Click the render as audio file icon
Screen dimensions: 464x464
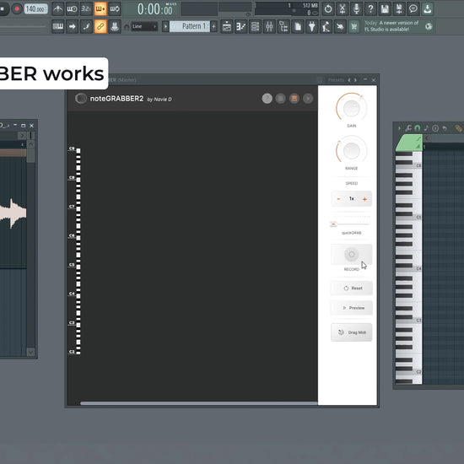[x=399, y=9]
